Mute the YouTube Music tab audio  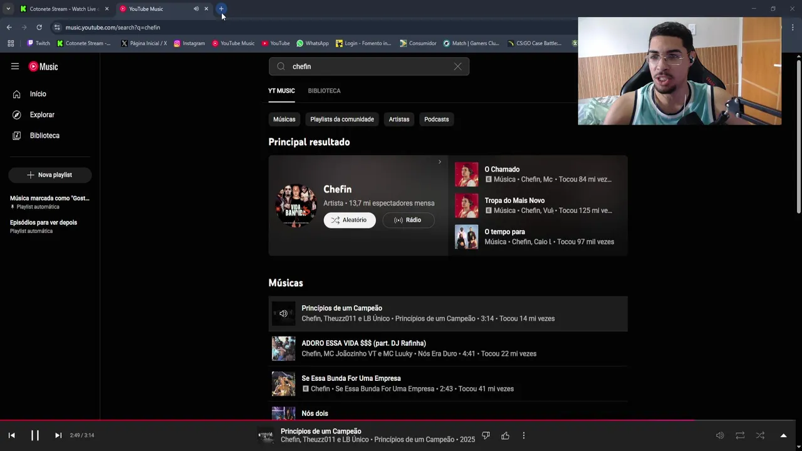tap(196, 9)
